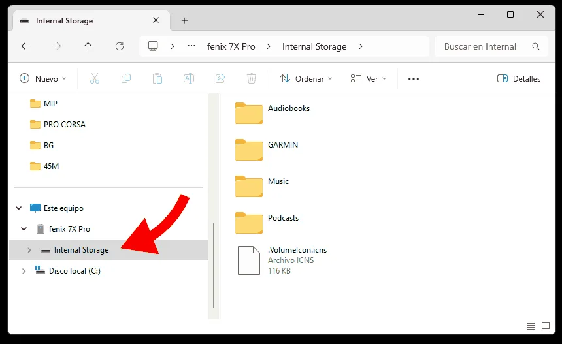Viewport: 562px width, 344px height.
Task: Click the Cut scissors icon
Action: (x=95, y=79)
